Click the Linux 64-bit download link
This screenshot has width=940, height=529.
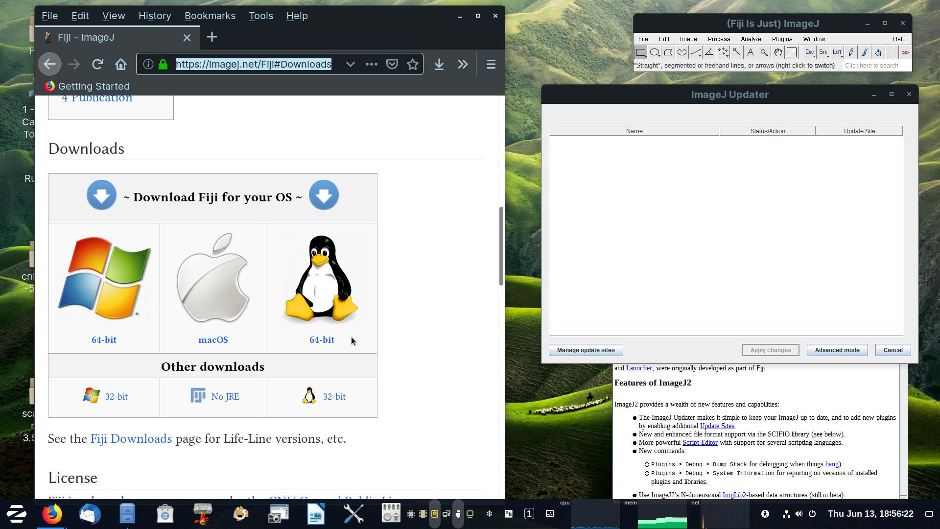(x=322, y=340)
